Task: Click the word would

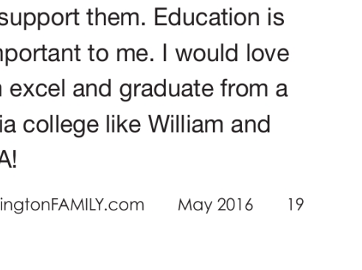Action: 207,52
